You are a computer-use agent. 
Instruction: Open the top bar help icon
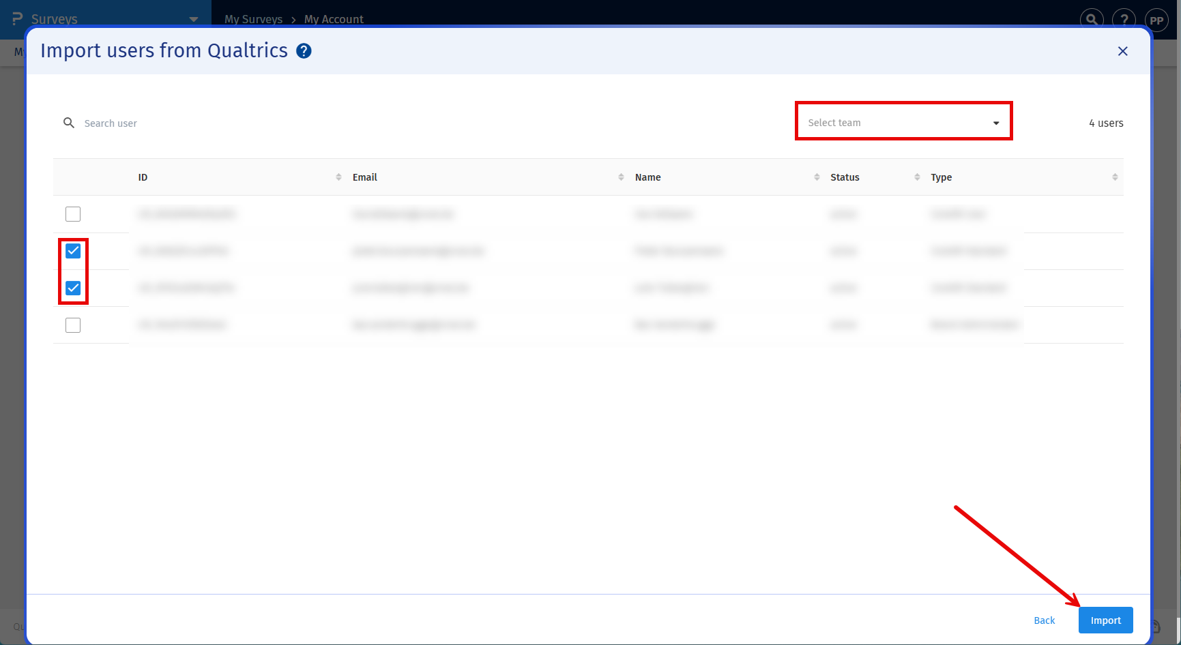[x=1124, y=19]
